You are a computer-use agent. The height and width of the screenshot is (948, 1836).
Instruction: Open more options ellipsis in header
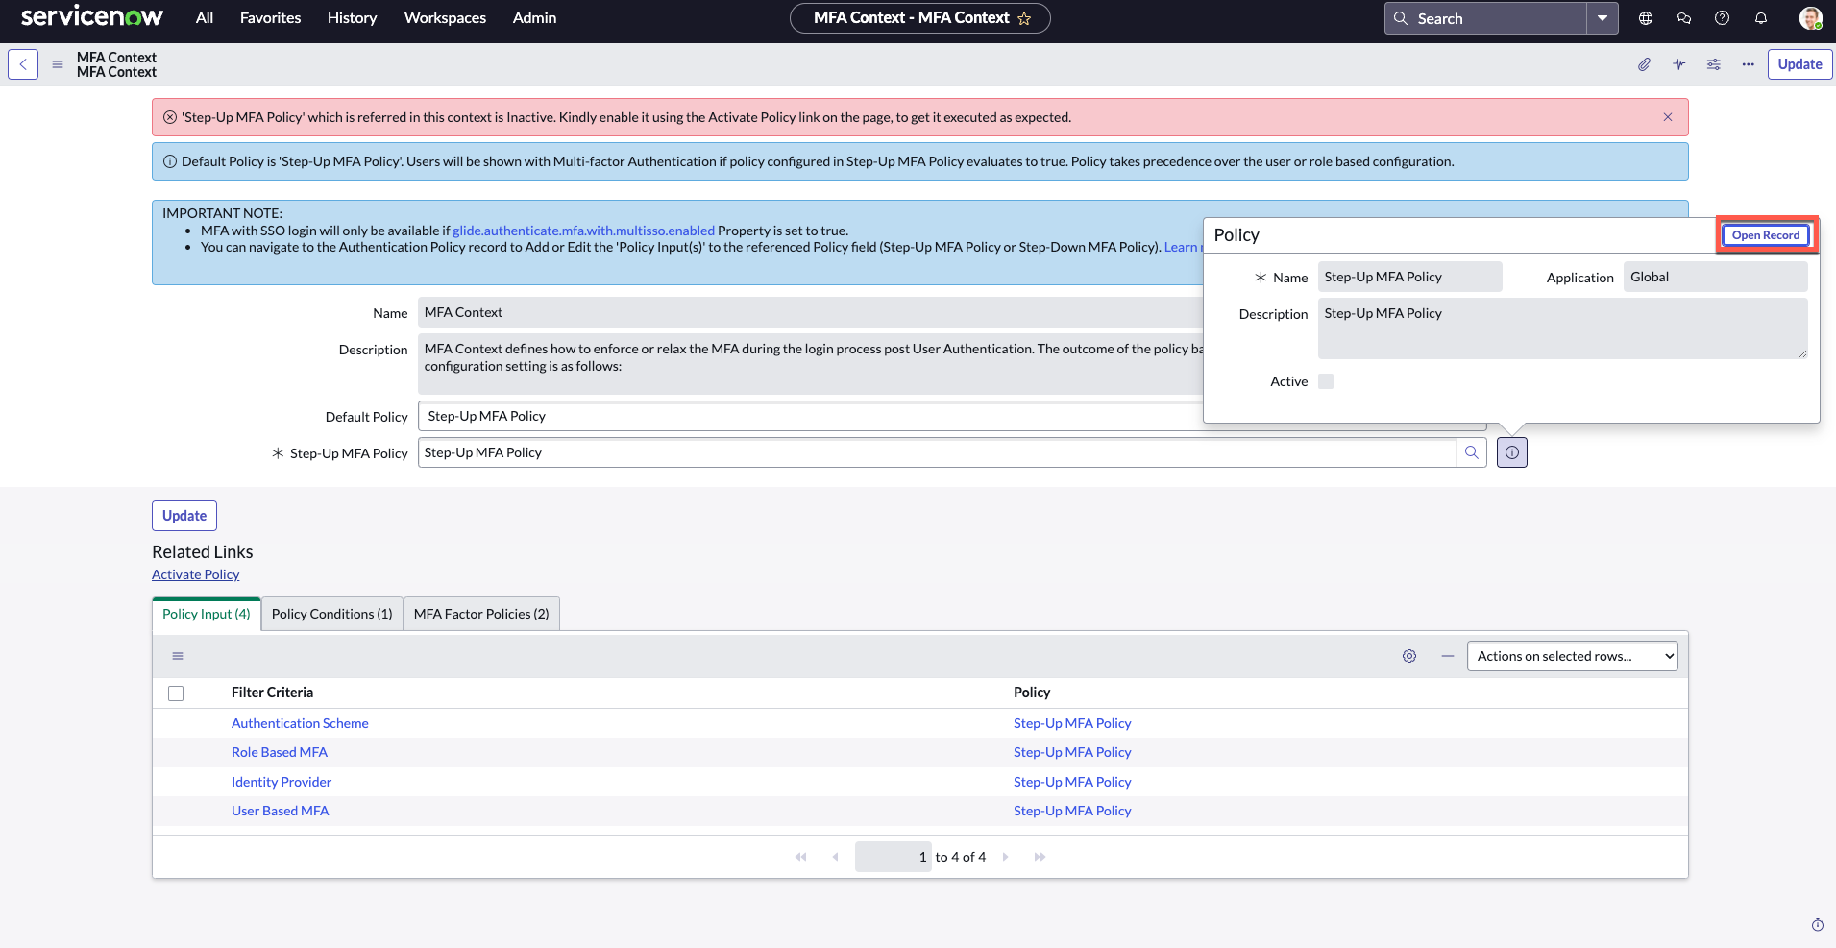point(1749,64)
